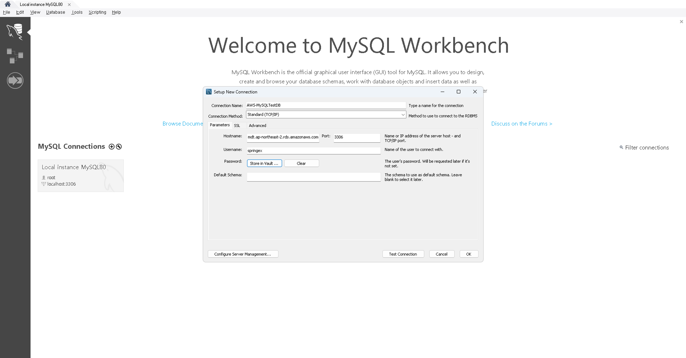Open the Tools menu
The width and height of the screenshot is (686, 358).
(x=77, y=12)
